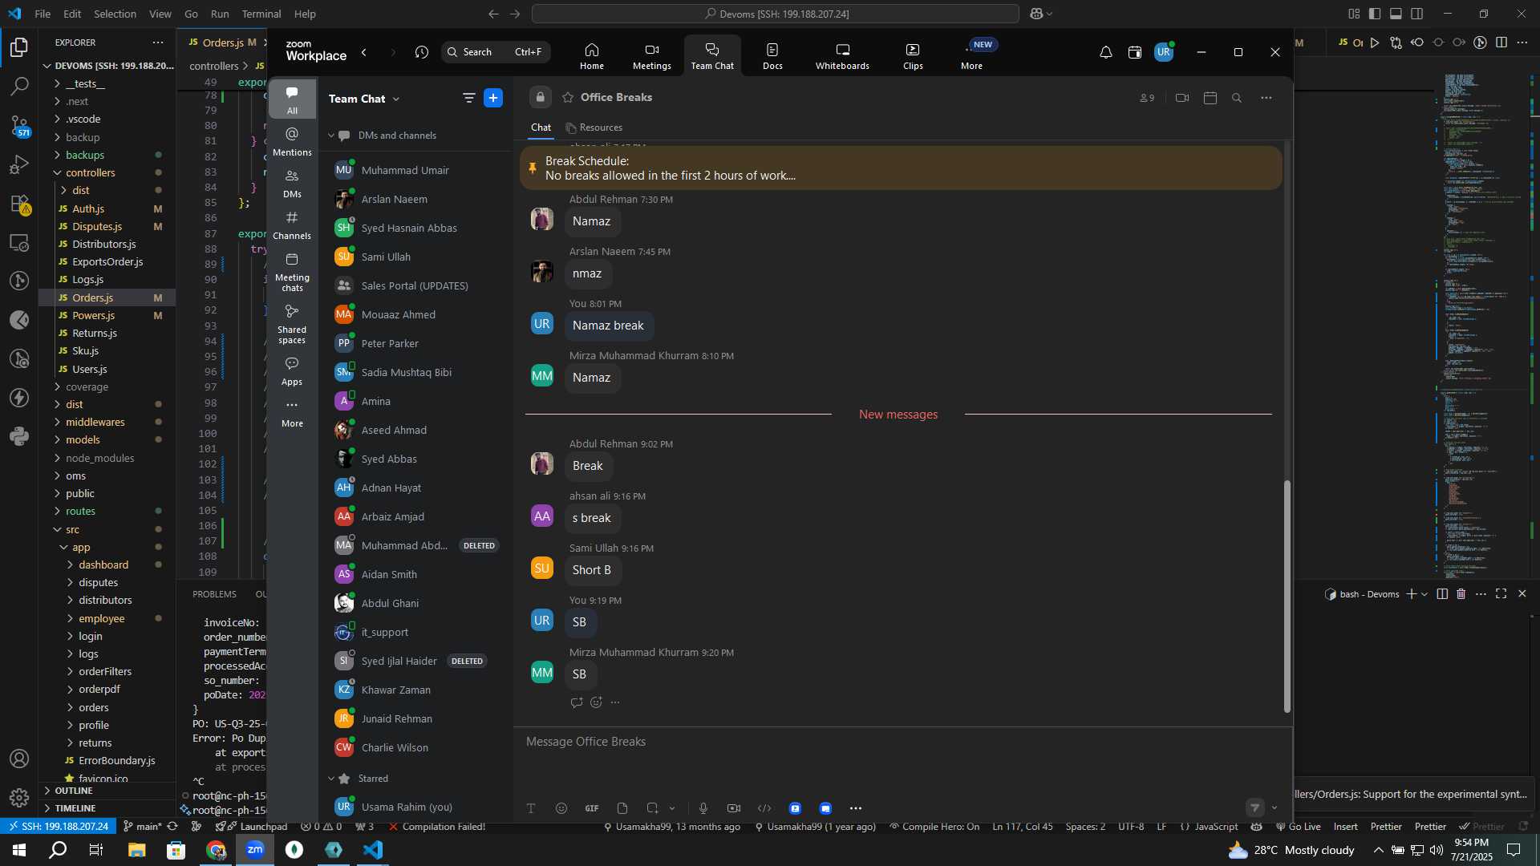Open VS Code Manage gear
The image size is (1540, 866).
tap(19, 798)
